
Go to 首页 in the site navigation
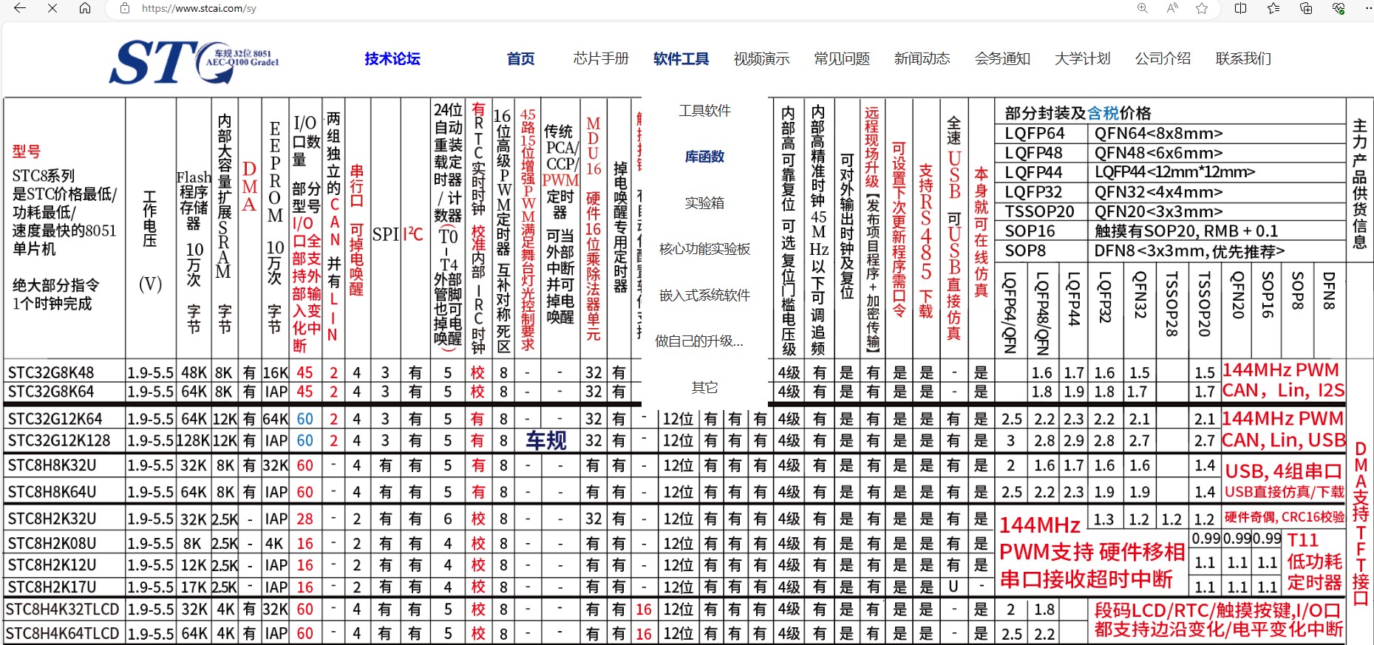521,58
